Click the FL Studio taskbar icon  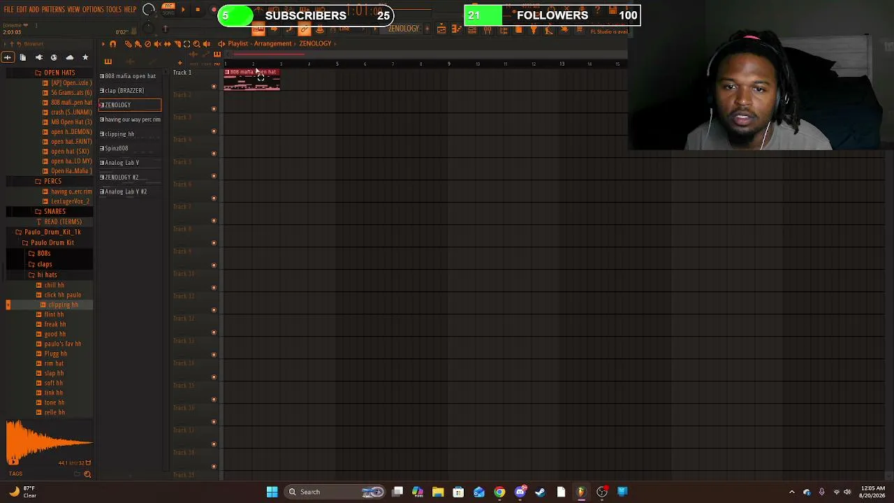tap(581, 492)
